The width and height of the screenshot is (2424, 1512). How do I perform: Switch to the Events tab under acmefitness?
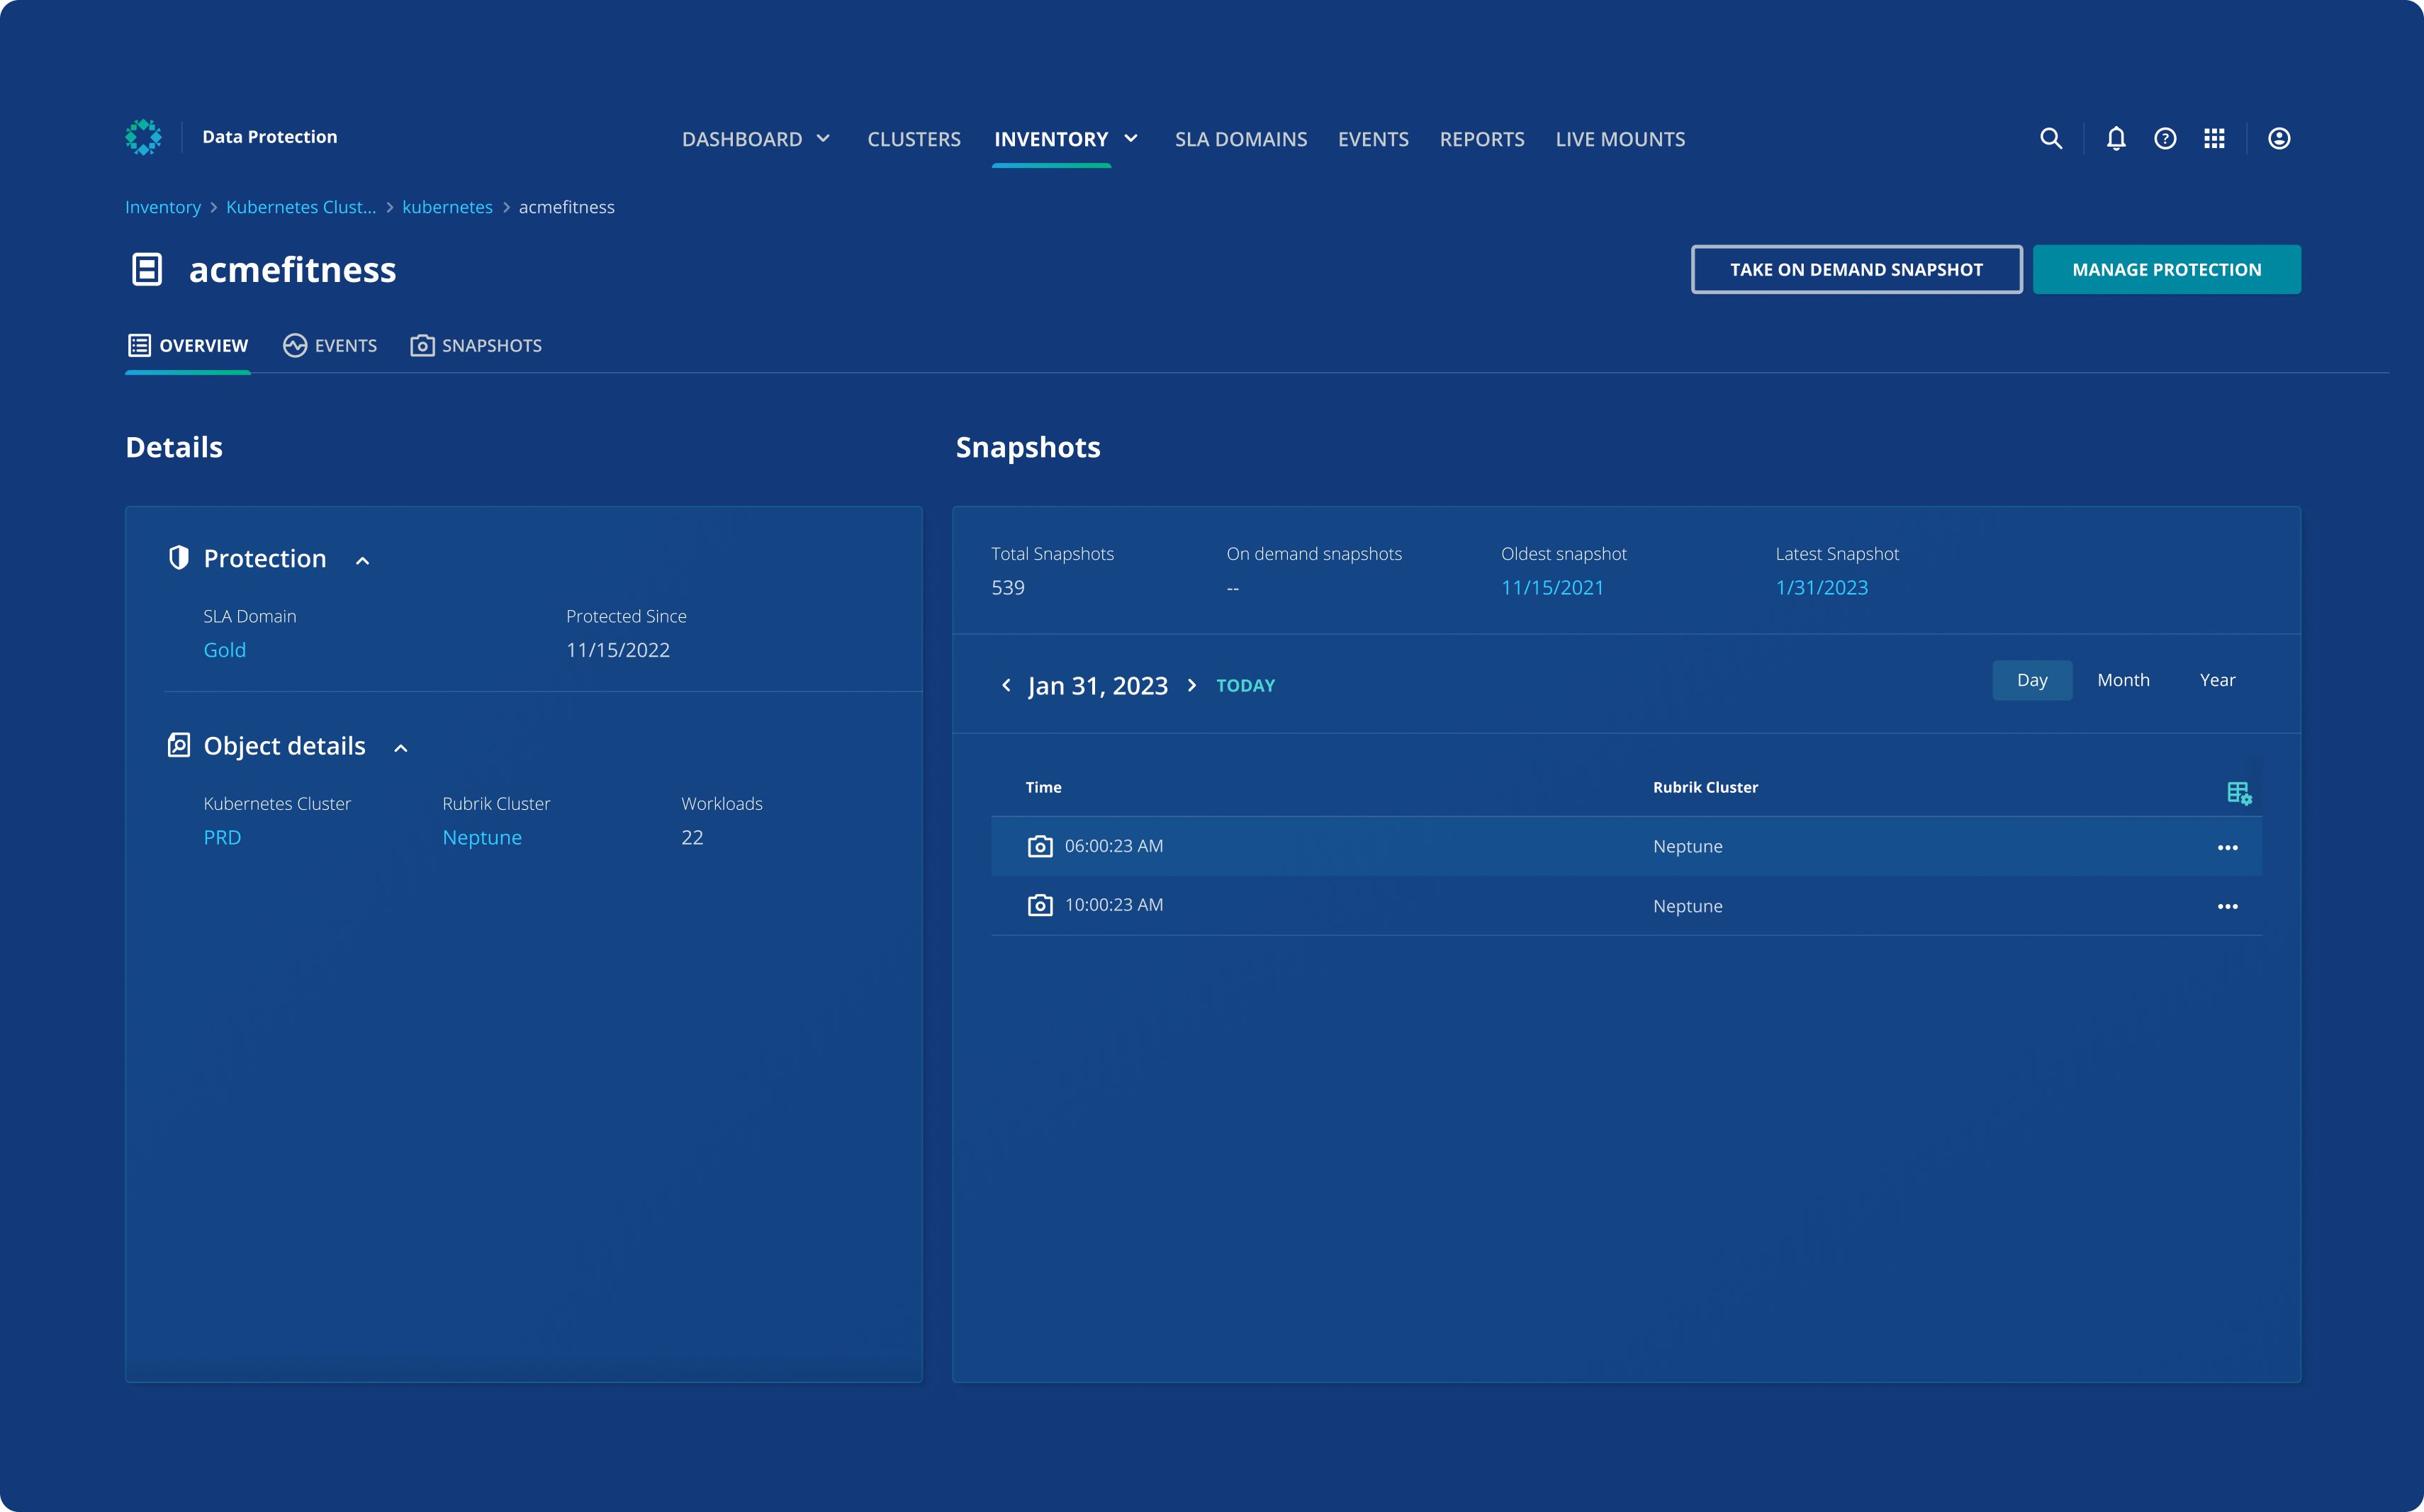(x=330, y=345)
